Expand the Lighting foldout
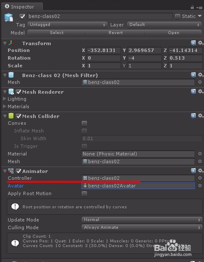Image resolution: width=204 pixels, height=262 pixels. (5, 99)
